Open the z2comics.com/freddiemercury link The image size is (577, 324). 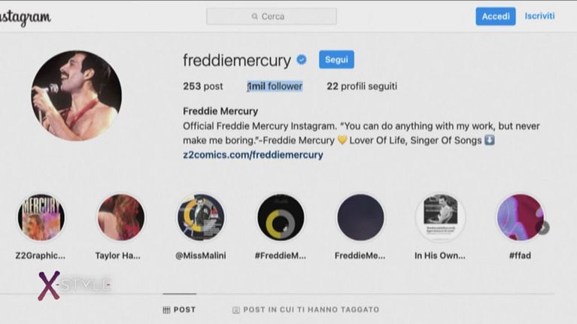coord(253,155)
